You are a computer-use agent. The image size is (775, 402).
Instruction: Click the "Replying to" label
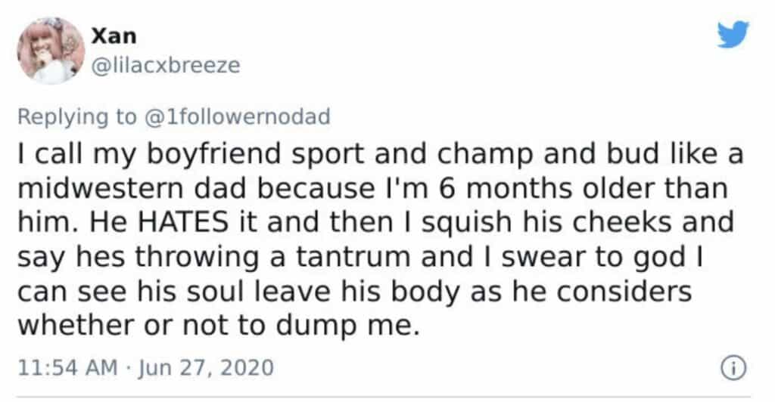(x=74, y=116)
